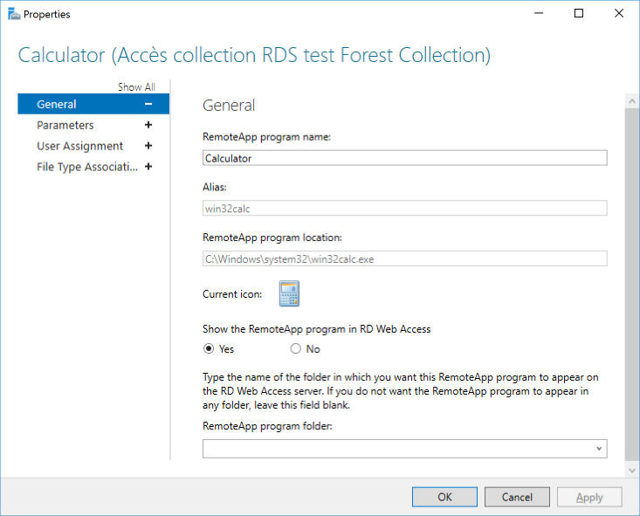
Task: Maximize the Properties window
Action: click(x=579, y=13)
